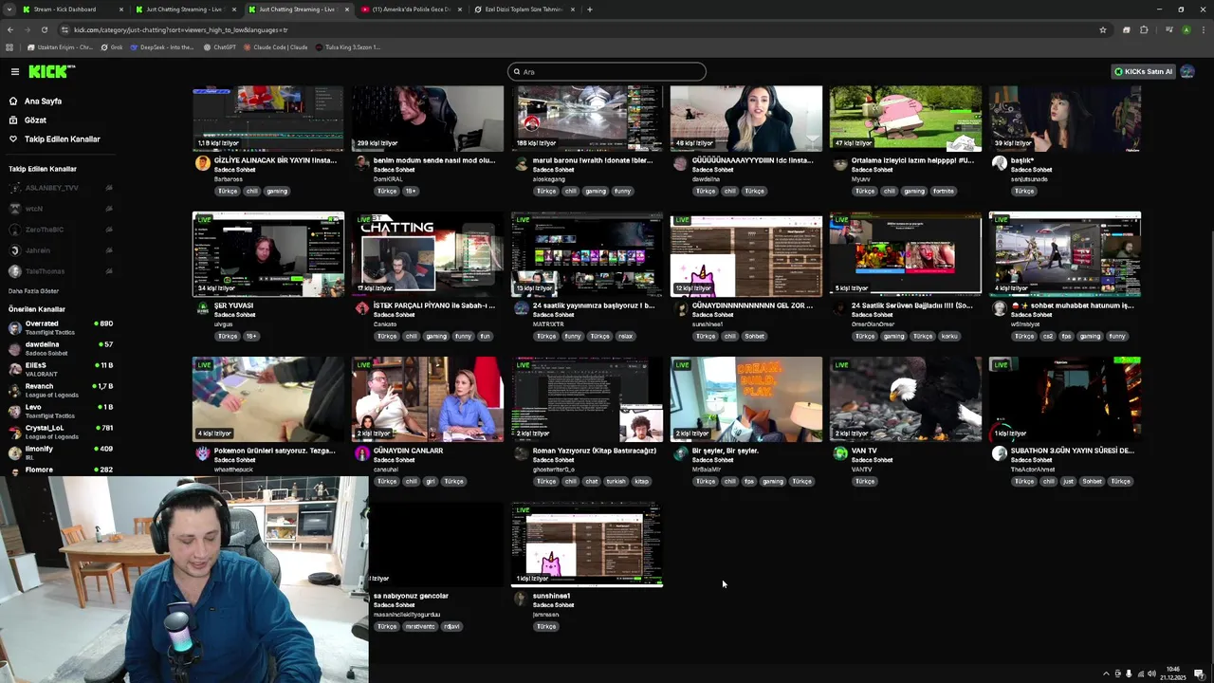Click the canauhal channel avatar icon
Viewport: 1214px width, 683px height.
click(x=361, y=453)
